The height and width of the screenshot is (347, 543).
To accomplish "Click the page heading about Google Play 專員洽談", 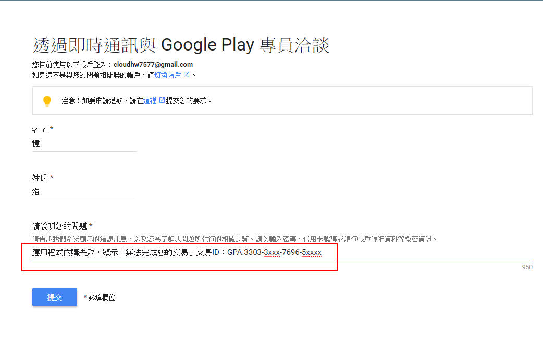I will tap(181, 45).
